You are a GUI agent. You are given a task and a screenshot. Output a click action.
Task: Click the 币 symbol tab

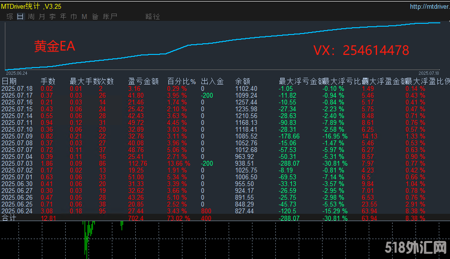pyautogui.click(x=74, y=17)
